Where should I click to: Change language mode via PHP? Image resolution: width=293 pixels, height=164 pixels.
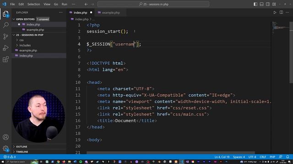272,157
